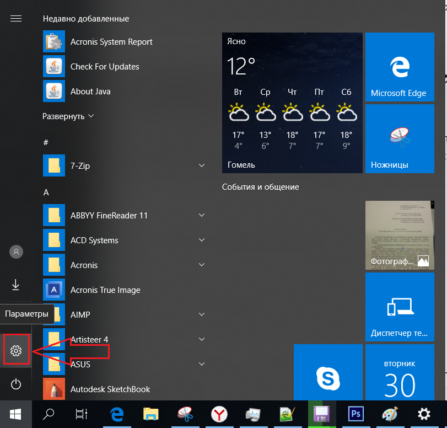Open File Explorer from the taskbar

[x=151, y=414]
